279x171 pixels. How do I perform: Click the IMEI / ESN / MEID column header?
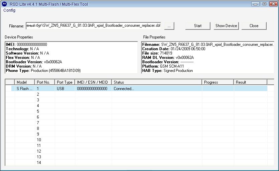[93, 82]
